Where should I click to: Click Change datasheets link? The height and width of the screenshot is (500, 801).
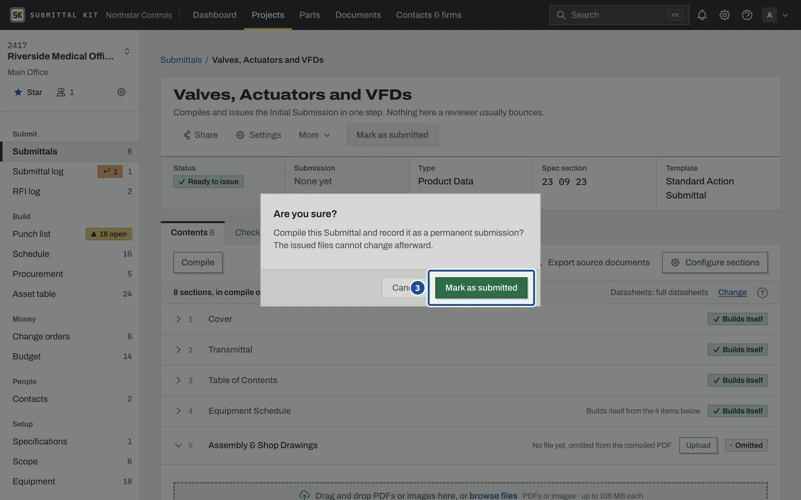pos(732,292)
